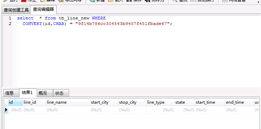Image resolution: width=261 pixels, height=129 pixels.
Task: Click the red Stop (停止) toolbar button
Action: coord(29,1)
